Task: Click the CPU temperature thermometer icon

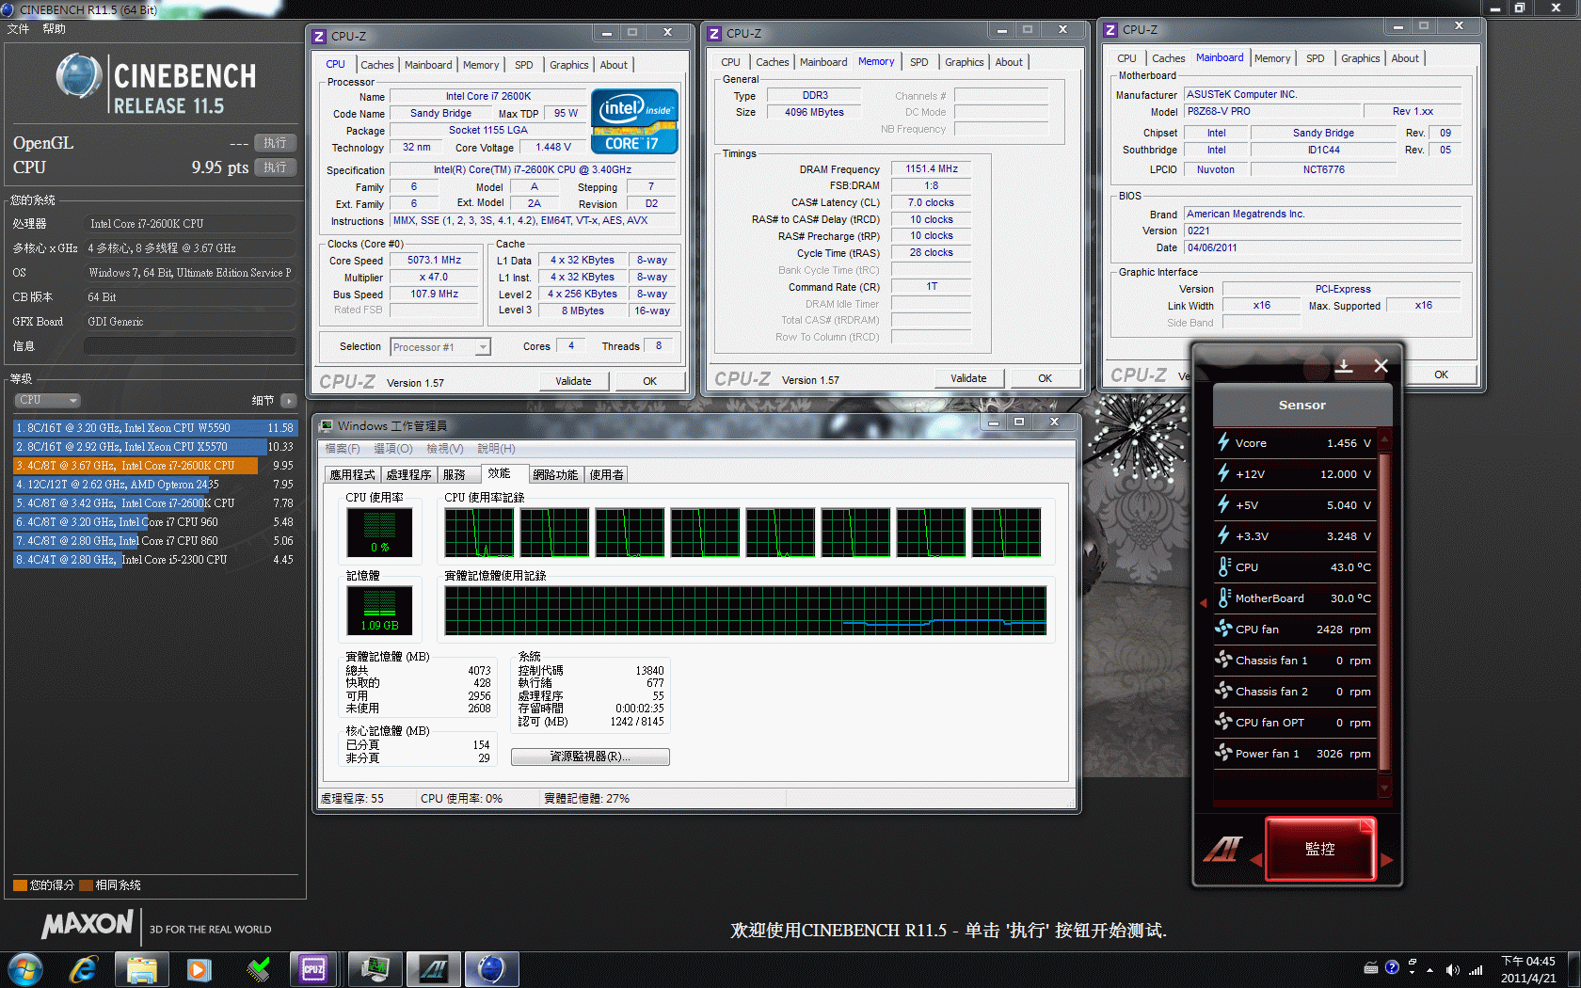Action: 1223,566
